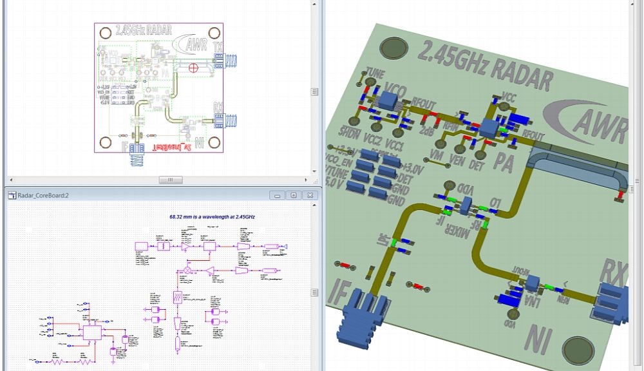Click right arrow of layout horizontal scrollbar
644x371 pixels.
point(307,180)
